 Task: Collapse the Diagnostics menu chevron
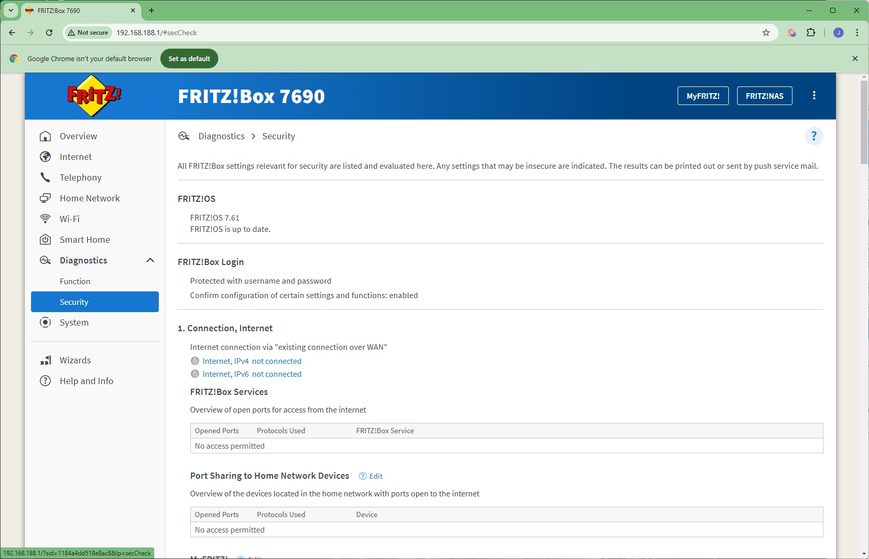click(x=150, y=260)
